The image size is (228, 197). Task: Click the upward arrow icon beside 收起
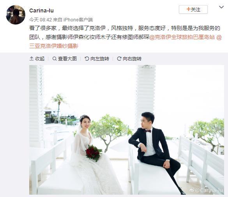click(x=32, y=59)
